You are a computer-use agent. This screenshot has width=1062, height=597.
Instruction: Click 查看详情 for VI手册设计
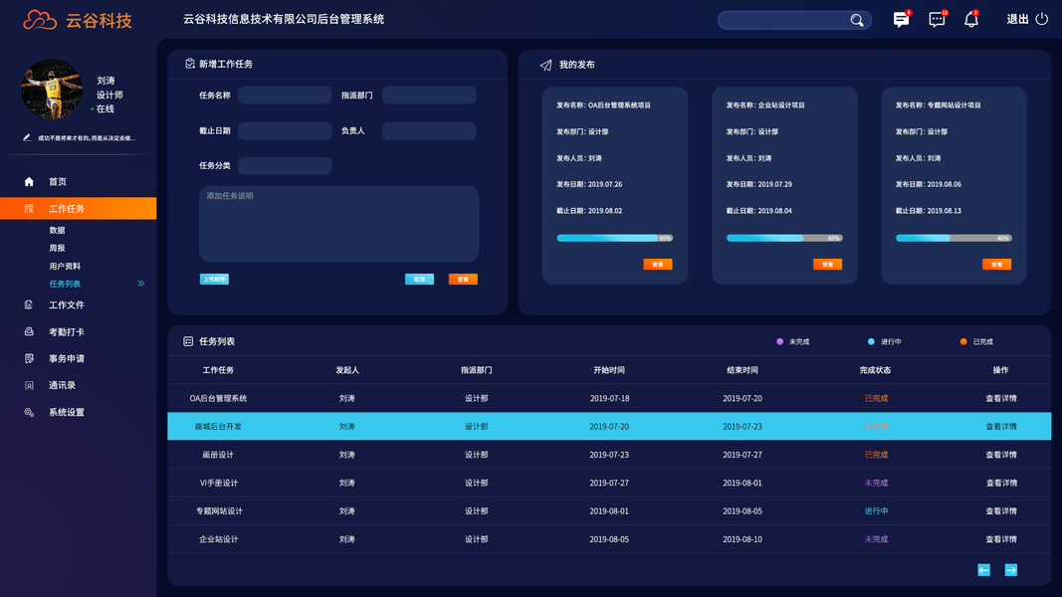click(1001, 484)
